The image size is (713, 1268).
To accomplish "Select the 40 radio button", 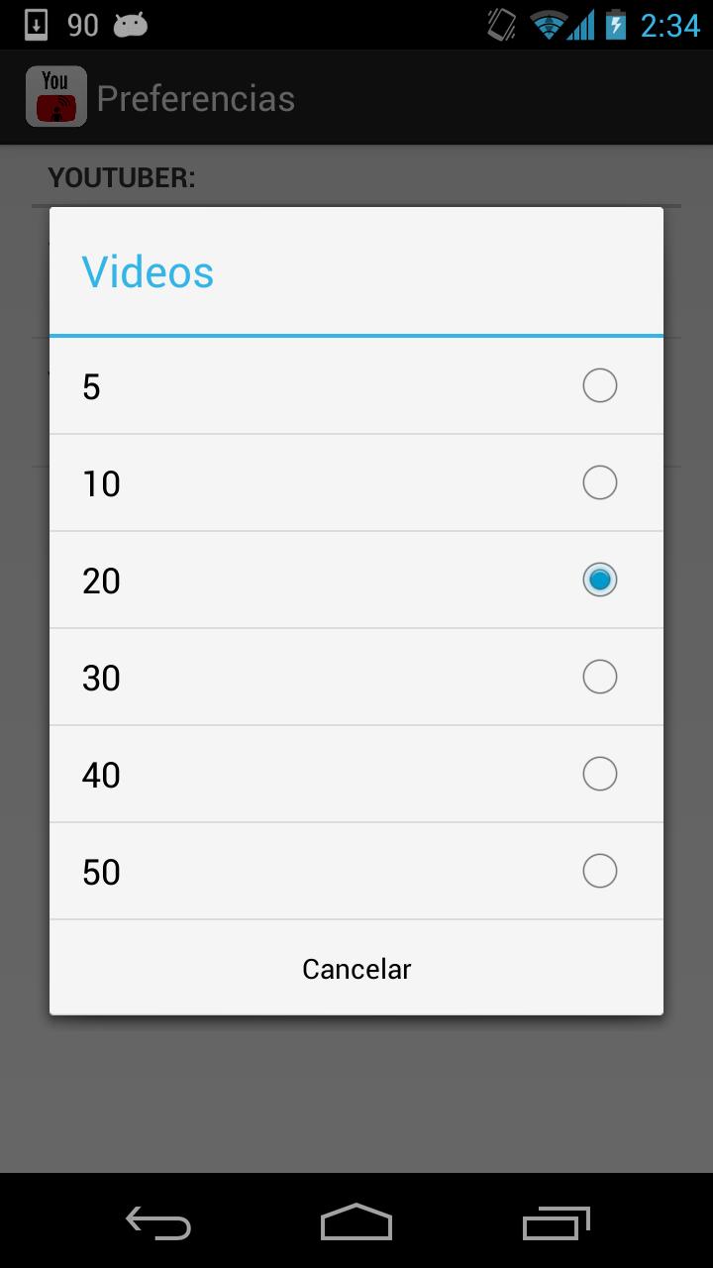I will coord(599,774).
